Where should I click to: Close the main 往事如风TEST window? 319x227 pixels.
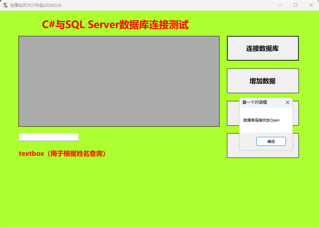pos(311,5)
